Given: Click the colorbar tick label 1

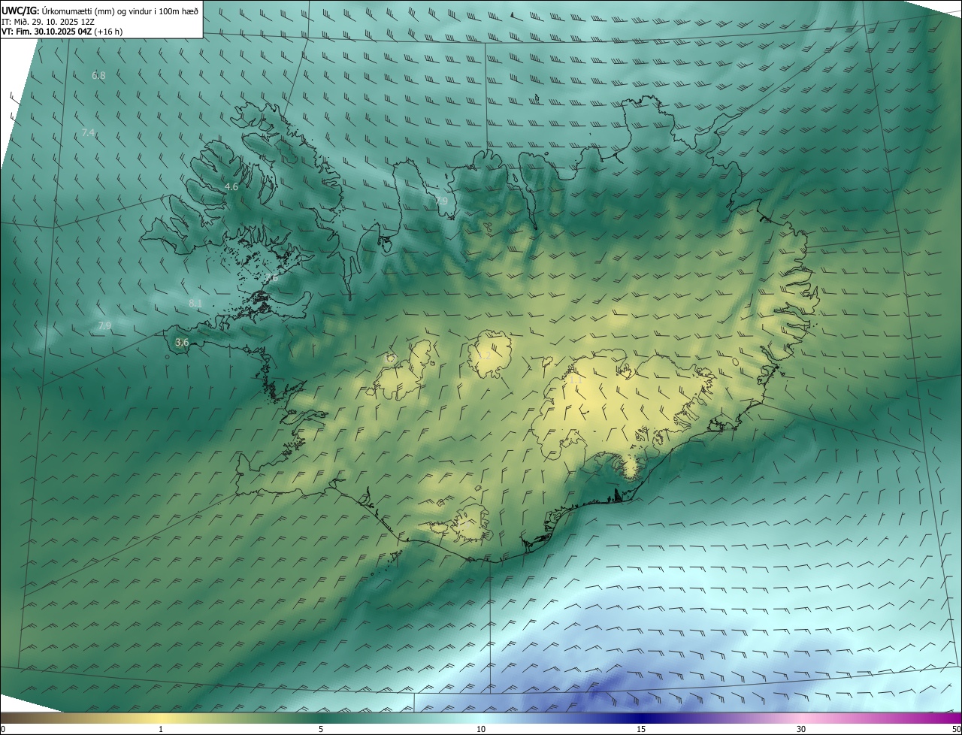Looking at the screenshot, I should click(x=161, y=729).
